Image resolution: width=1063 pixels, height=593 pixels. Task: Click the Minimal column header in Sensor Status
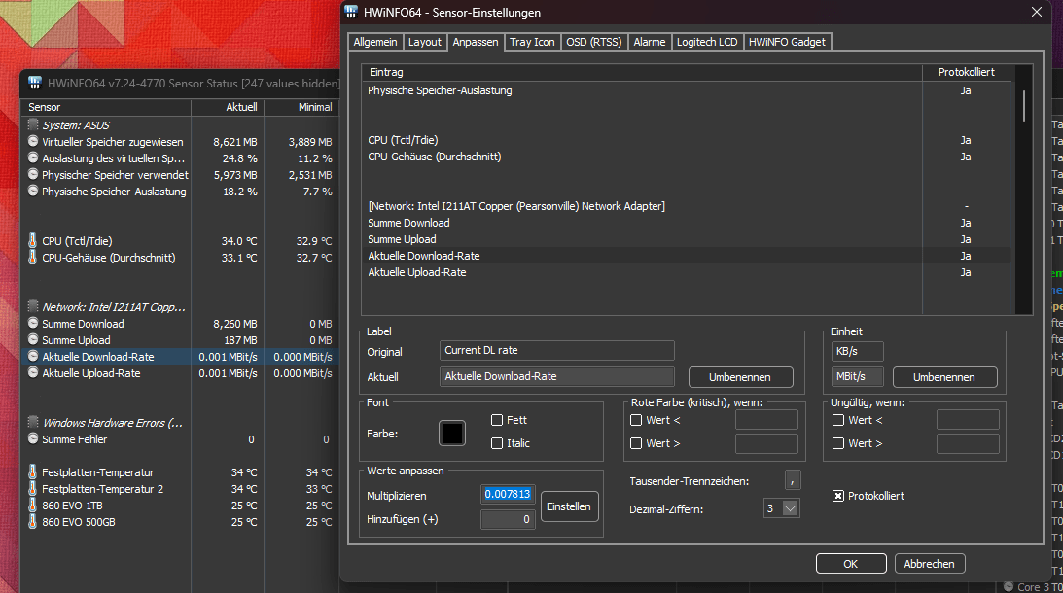302,107
